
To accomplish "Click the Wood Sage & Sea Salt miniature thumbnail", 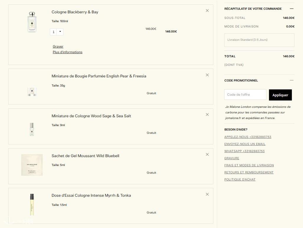I will coord(32,129).
